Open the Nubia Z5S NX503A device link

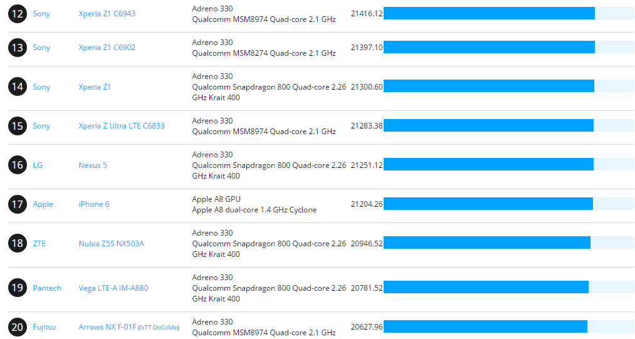click(112, 243)
